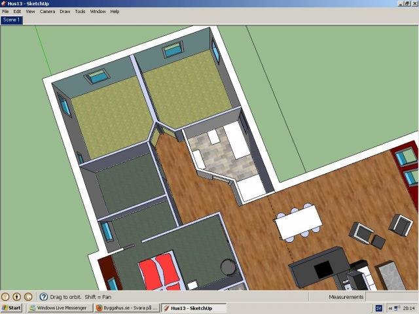Click the SV language indicator in tray

pyautogui.click(x=378, y=308)
